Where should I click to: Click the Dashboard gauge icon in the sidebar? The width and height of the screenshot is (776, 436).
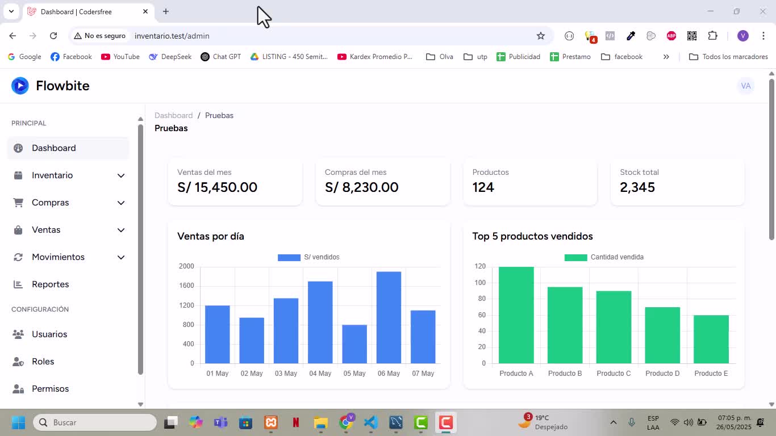(x=18, y=148)
